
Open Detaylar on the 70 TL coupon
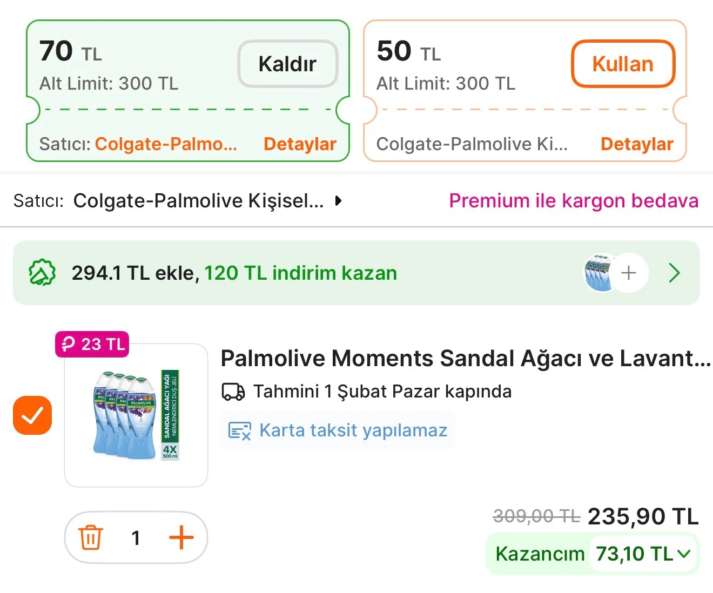pos(300,144)
